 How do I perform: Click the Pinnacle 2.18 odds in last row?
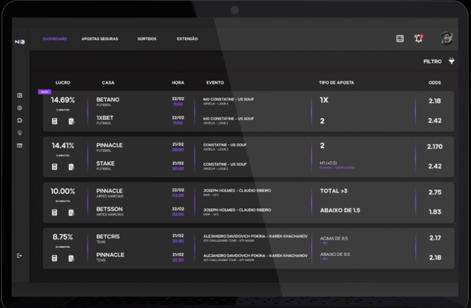click(435, 257)
